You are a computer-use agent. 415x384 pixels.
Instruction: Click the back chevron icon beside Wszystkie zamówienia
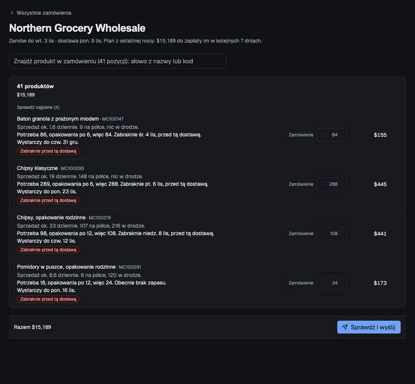click(x=12, y=13)
